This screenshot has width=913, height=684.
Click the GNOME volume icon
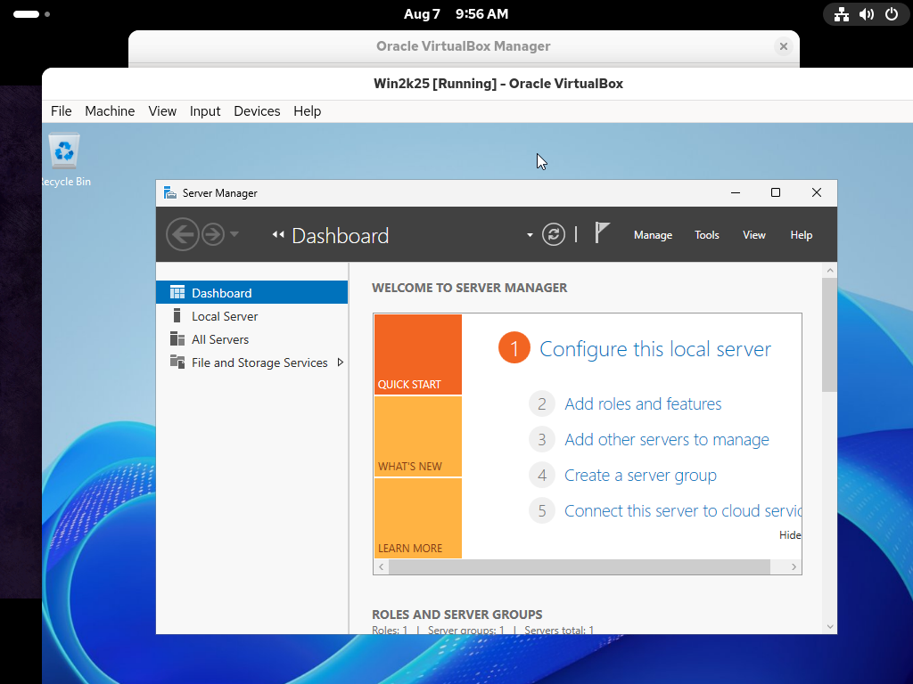pyautogui.click(x=867, y=14)
